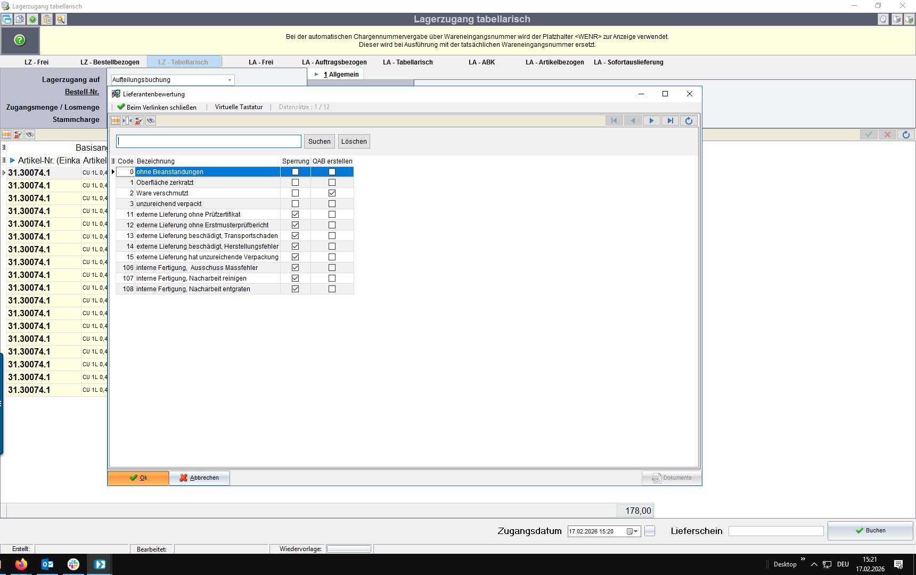Toggle Sperrung checkbox for Oberfläche zerkratzt
This screenshot has width=916, height=575.
(295, 183)
